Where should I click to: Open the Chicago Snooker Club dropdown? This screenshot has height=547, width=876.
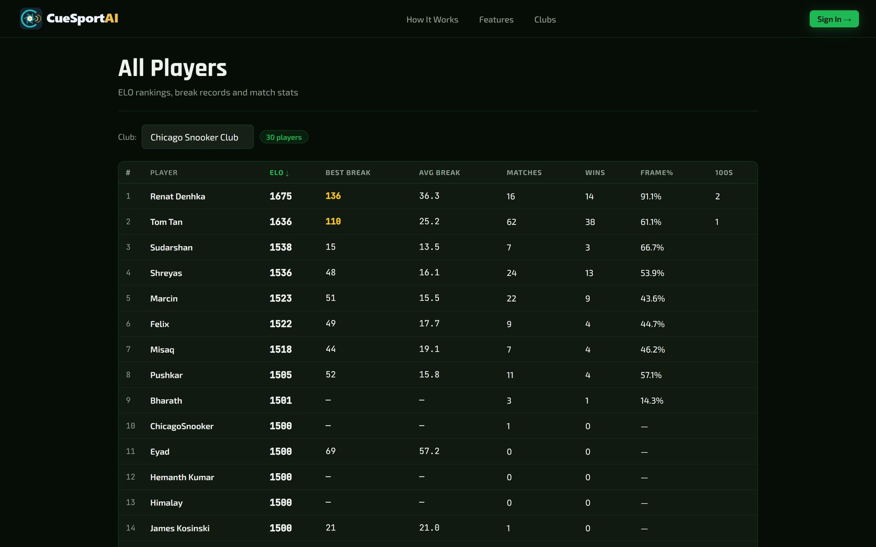(x=197, y=137)
